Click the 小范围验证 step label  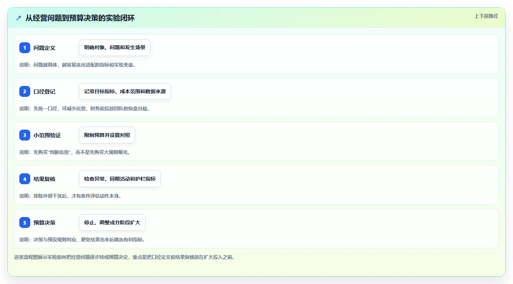coord(47,135)
